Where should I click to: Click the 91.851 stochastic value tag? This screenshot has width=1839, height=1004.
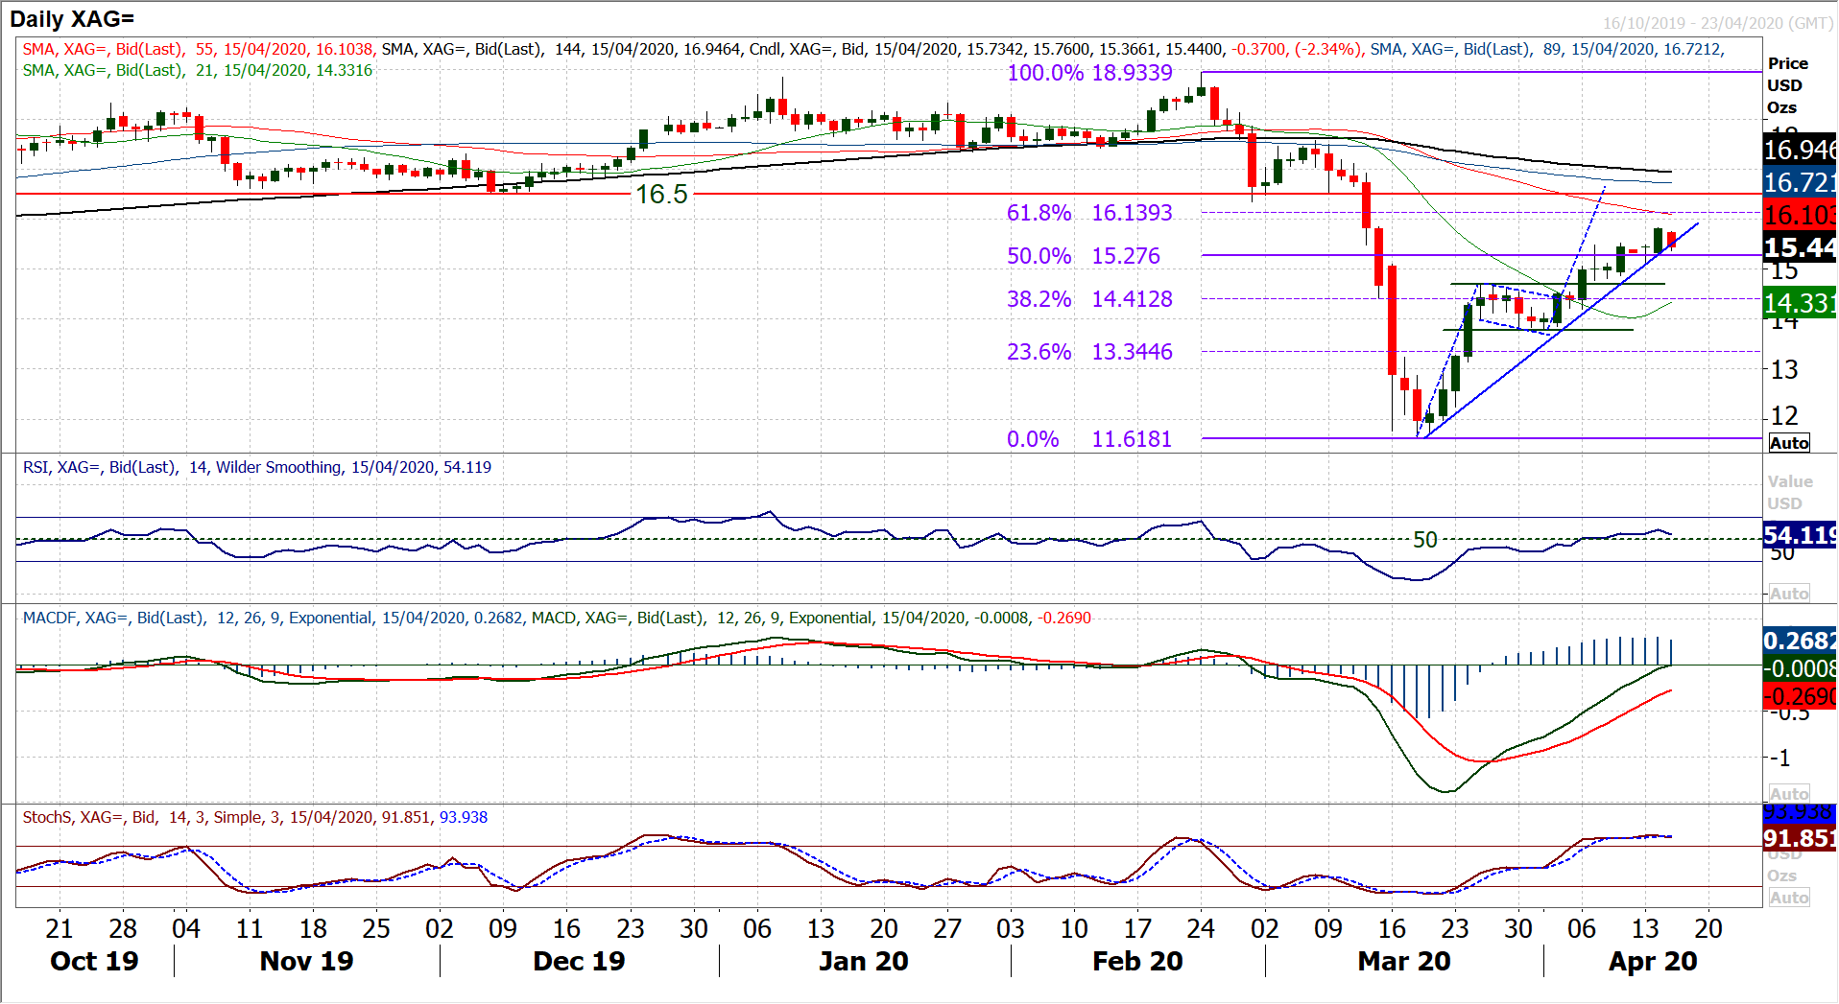click(x=1800, y=838)
